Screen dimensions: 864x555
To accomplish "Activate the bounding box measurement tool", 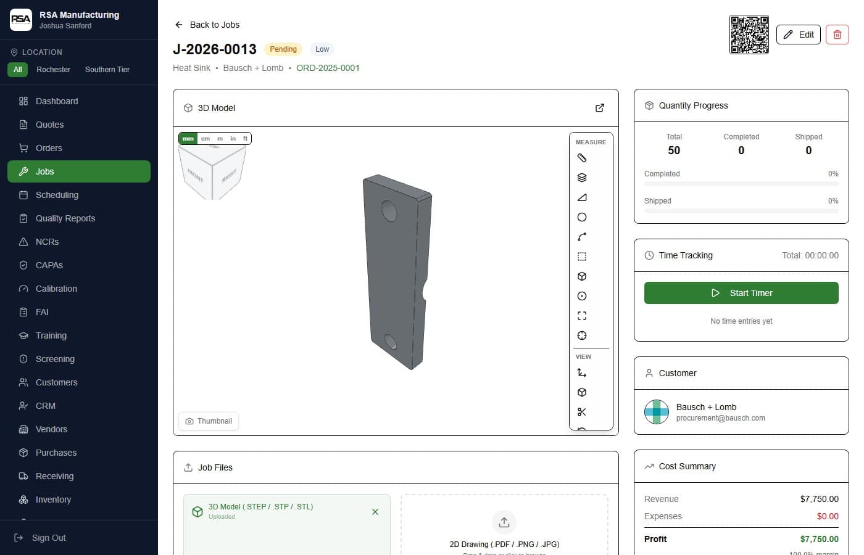I will [x=581, y=256].
